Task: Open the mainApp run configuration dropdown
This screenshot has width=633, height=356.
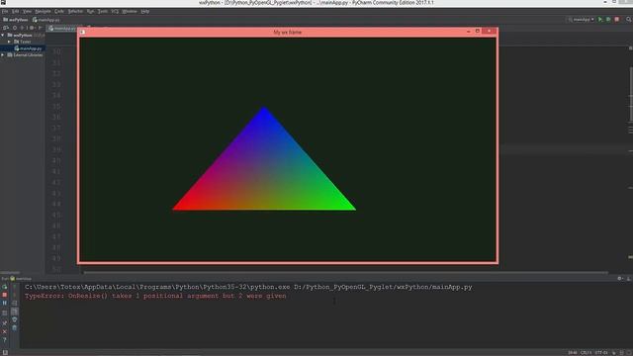Action: pyautogui.click(x=582, y=20)
